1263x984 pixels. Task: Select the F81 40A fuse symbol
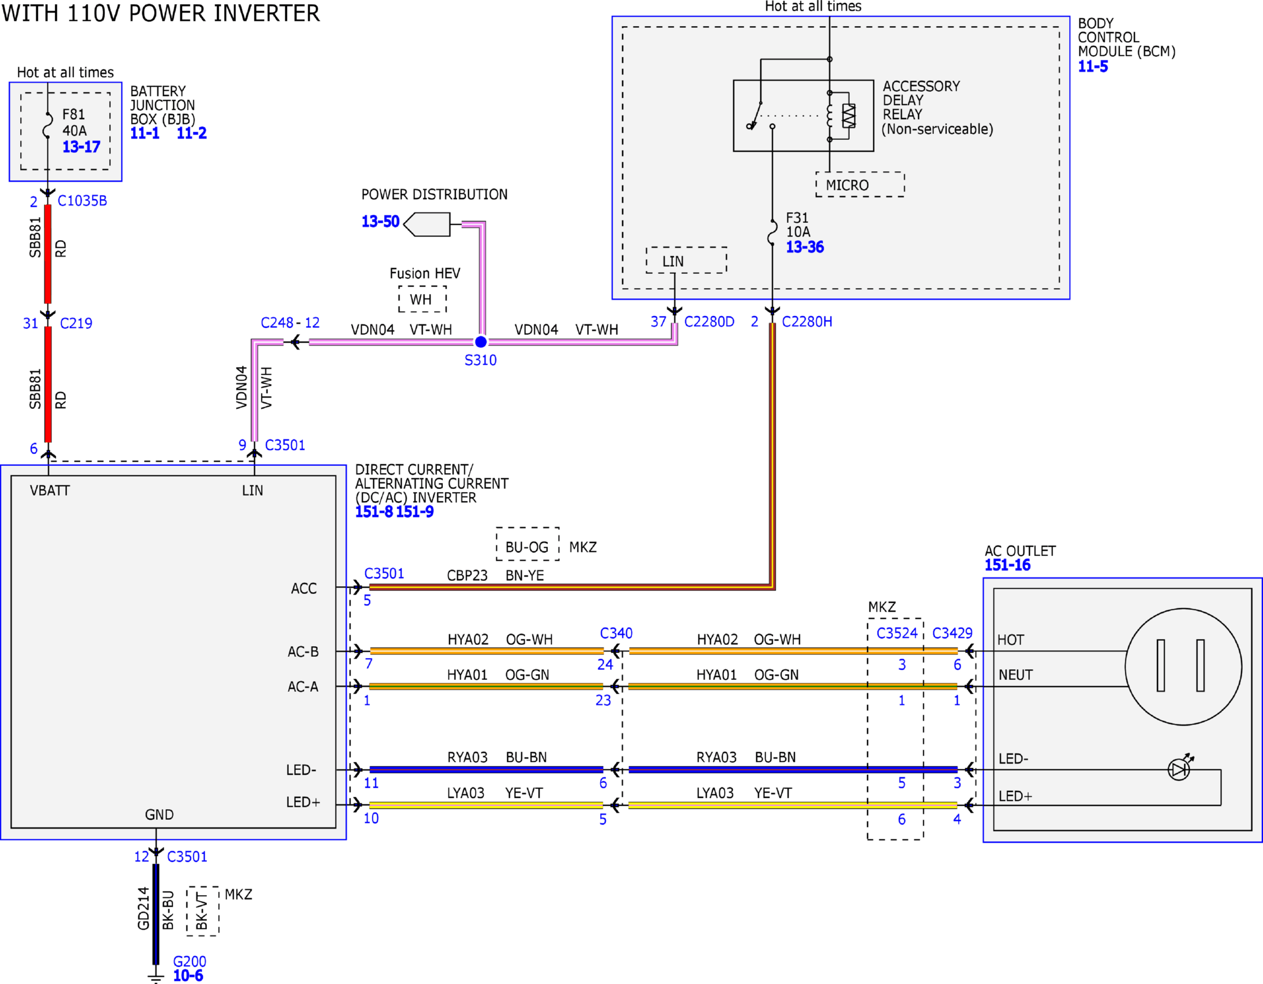tap(47, 125)
